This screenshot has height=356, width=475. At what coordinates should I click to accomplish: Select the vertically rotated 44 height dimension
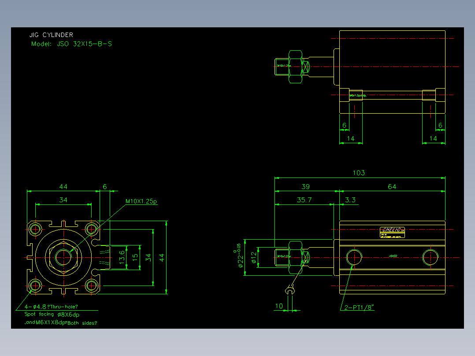pyautogui.click(x=162, y=258)
